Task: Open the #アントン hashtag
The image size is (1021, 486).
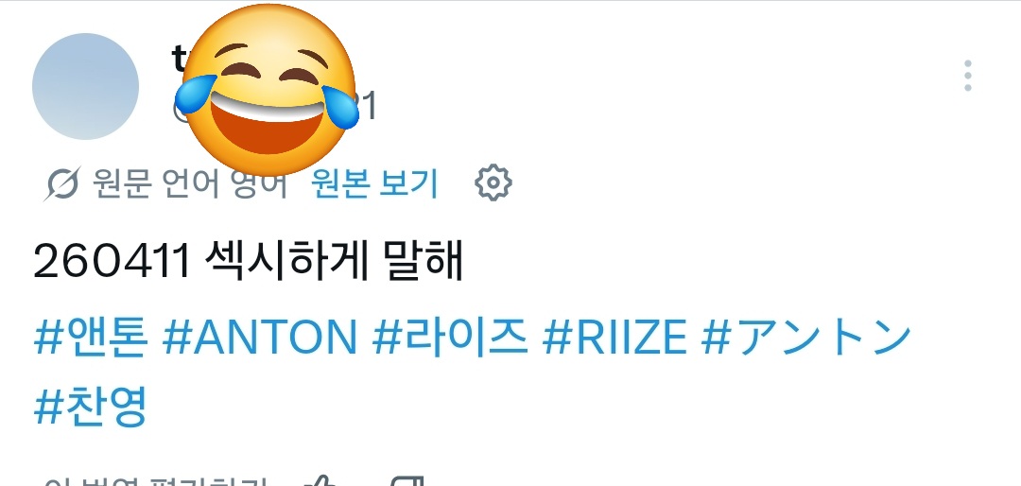Action: click(806, 337)
